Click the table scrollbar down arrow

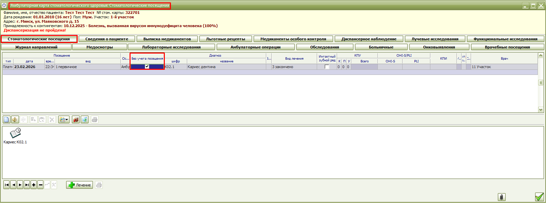point(541,109)
